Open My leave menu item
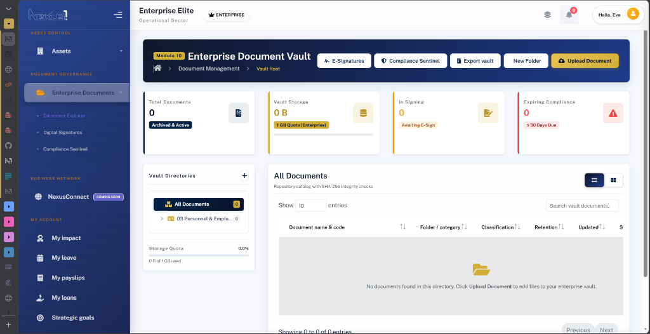The image size is (650, 334). [64, 258]
